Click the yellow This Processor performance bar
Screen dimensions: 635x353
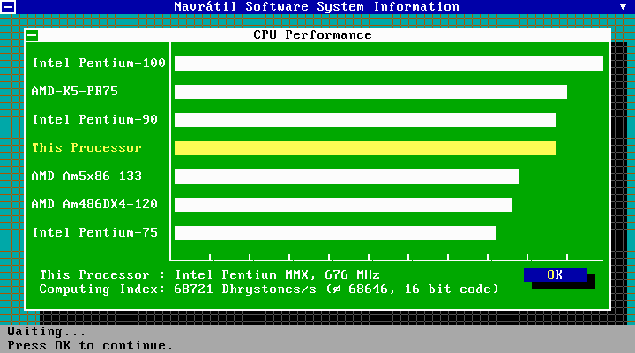[365, 148]
